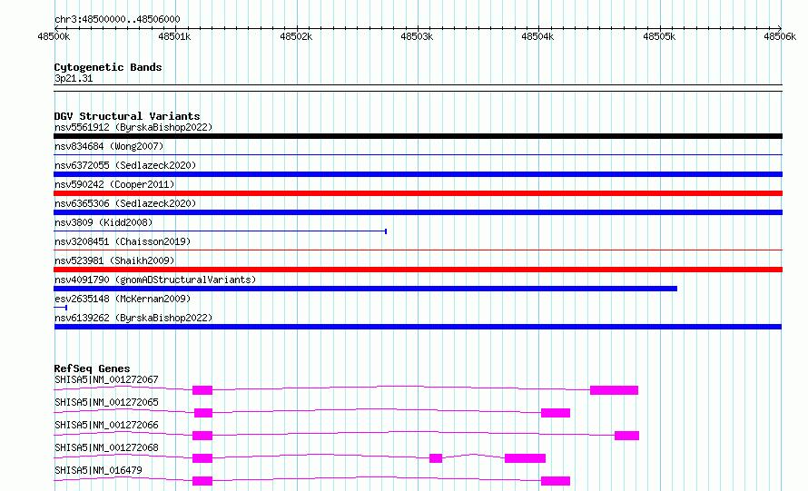Click the RefSeq Genes track title
This screenshot has width=808, height=491.
click(92, 368)
